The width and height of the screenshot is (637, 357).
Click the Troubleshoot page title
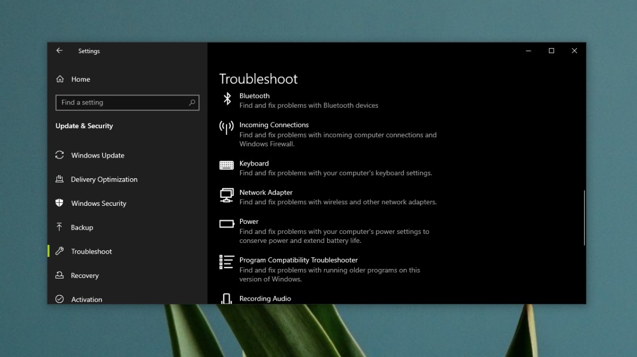pyautogui.click(x=259, y=79)
